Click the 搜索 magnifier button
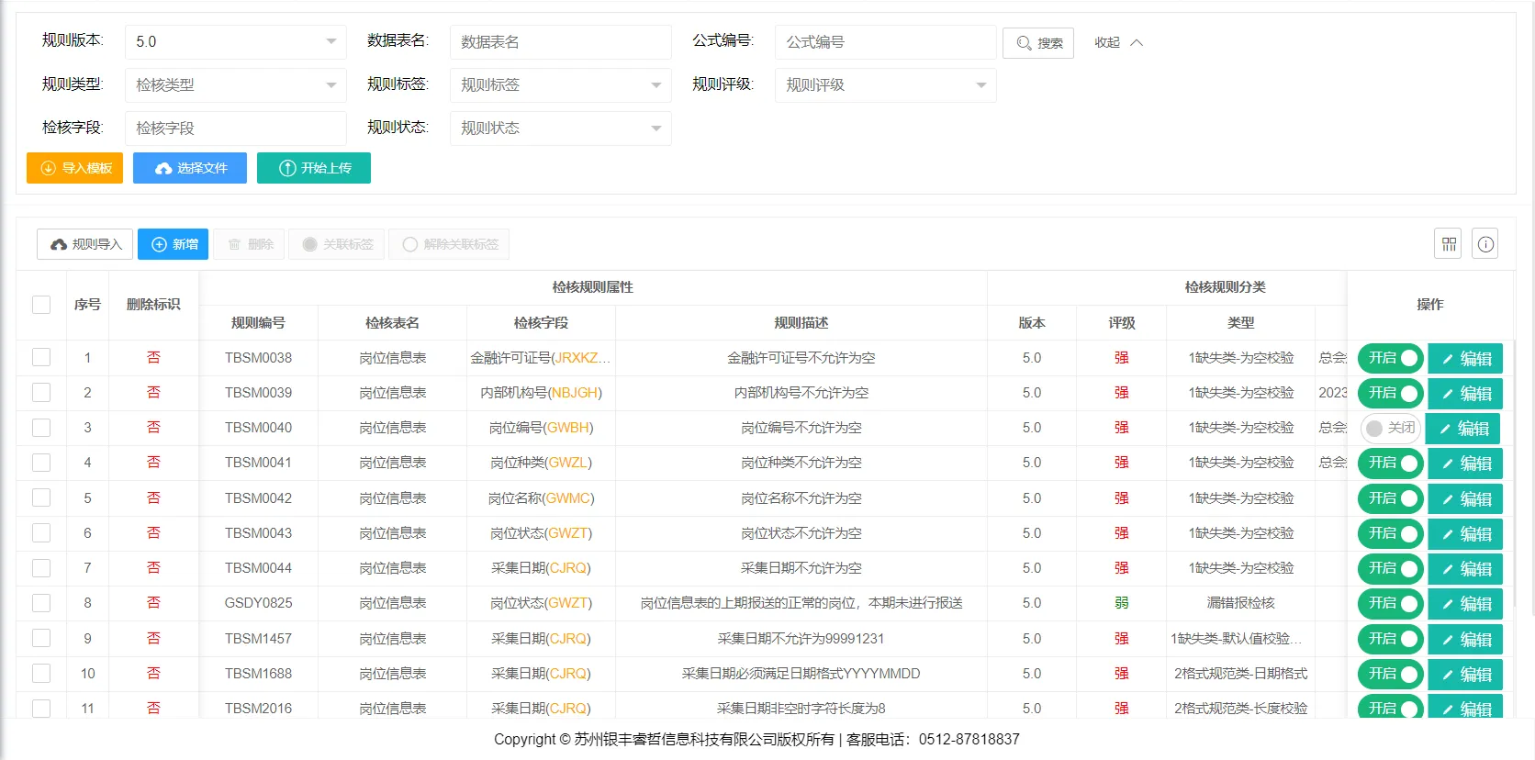The image size is (1535, 760). (1038, 43)
